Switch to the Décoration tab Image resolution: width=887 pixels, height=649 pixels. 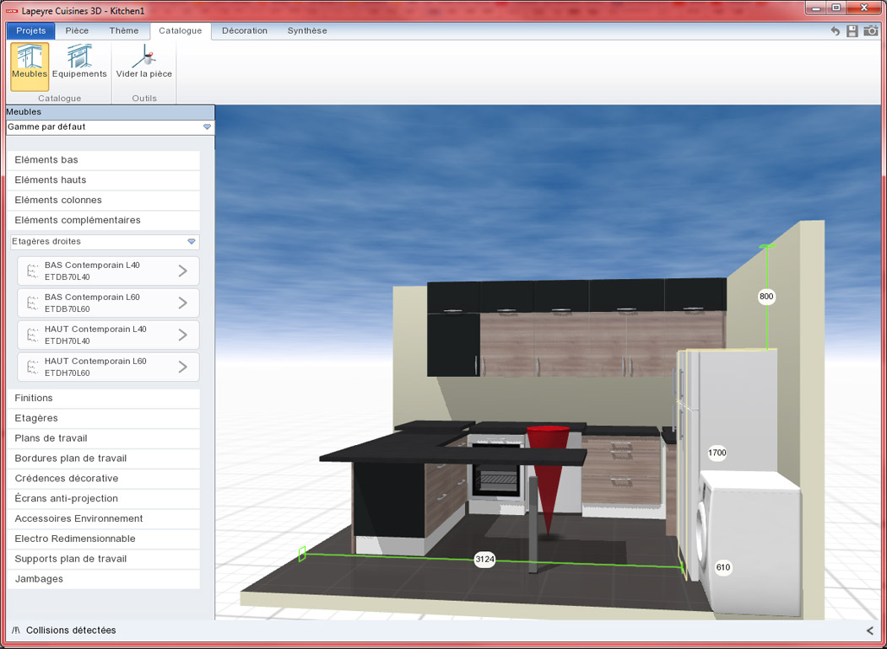[x=245, y=30]
